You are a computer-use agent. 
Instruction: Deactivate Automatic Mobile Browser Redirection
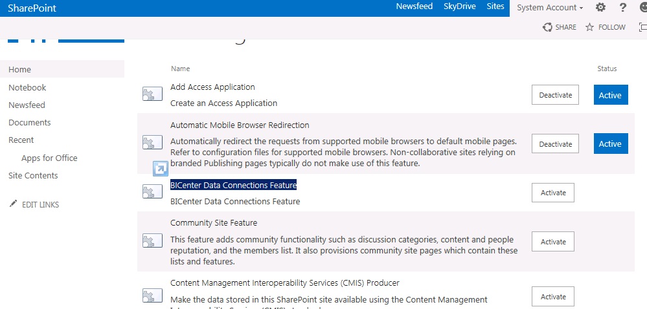pyautogui.click(x=556, y=144)
